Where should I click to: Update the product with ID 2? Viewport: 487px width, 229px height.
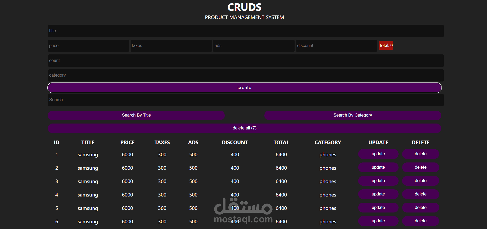point(378,167)
